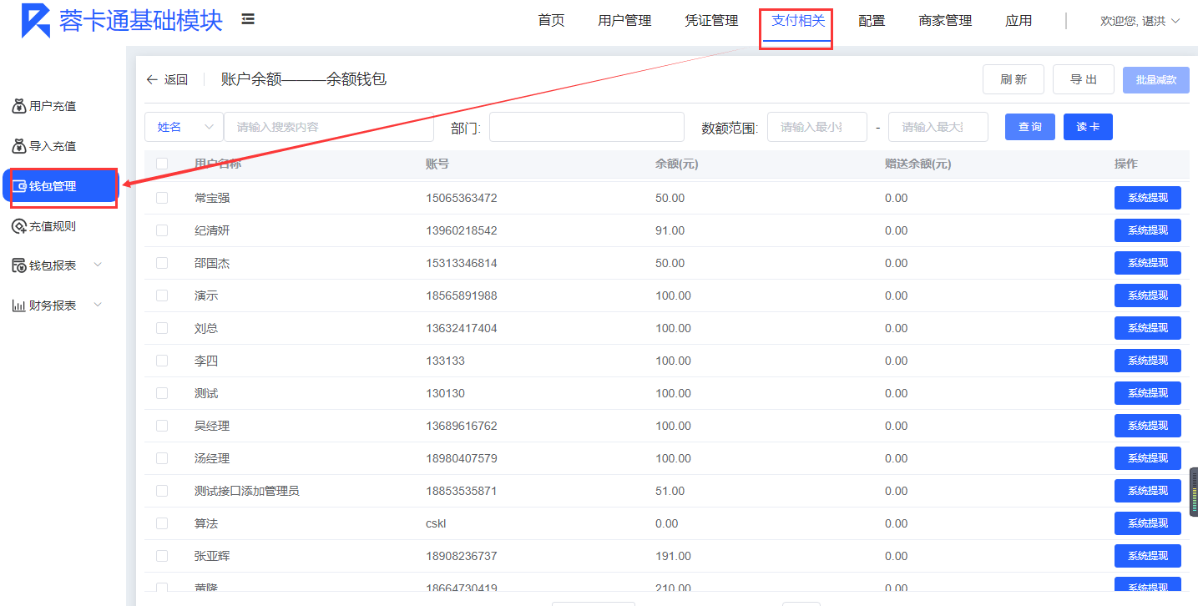Image resolution: width=1198 pixels, height=606 pixels.
Task: Collapse sidebar with the hamburger menu icon
Action: click(x=248, y=19)
